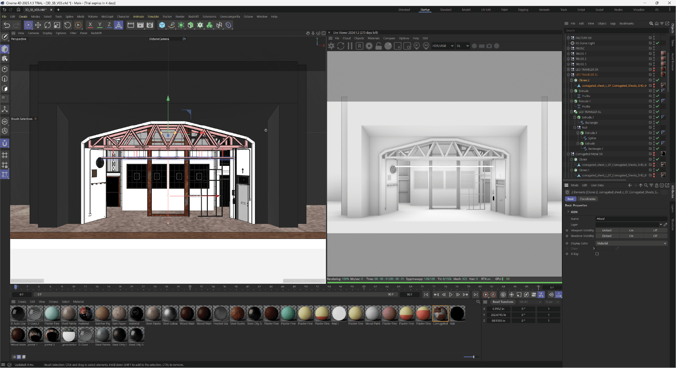This screenshot has width=676, height=368.
Task: Play the timeline animation forward
Action: [x=451, y=295]
